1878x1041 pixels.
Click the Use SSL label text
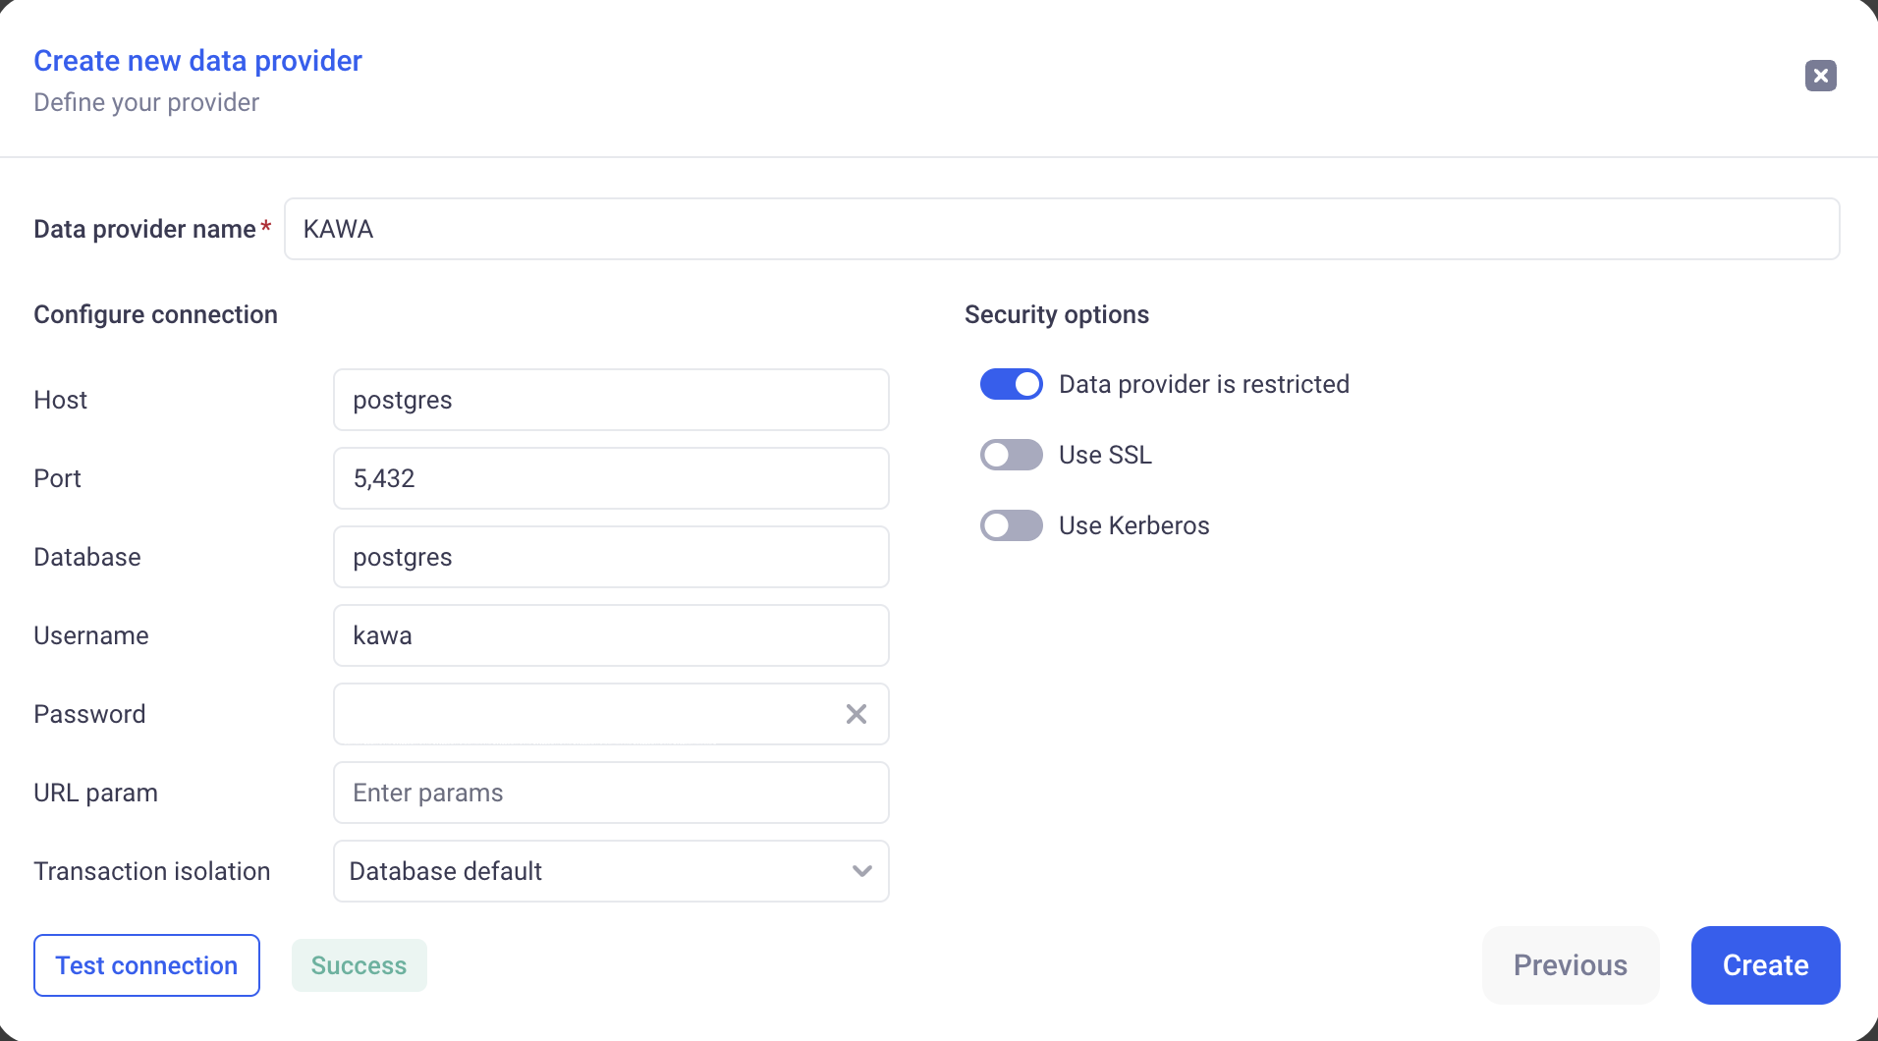pos(1105,455)
